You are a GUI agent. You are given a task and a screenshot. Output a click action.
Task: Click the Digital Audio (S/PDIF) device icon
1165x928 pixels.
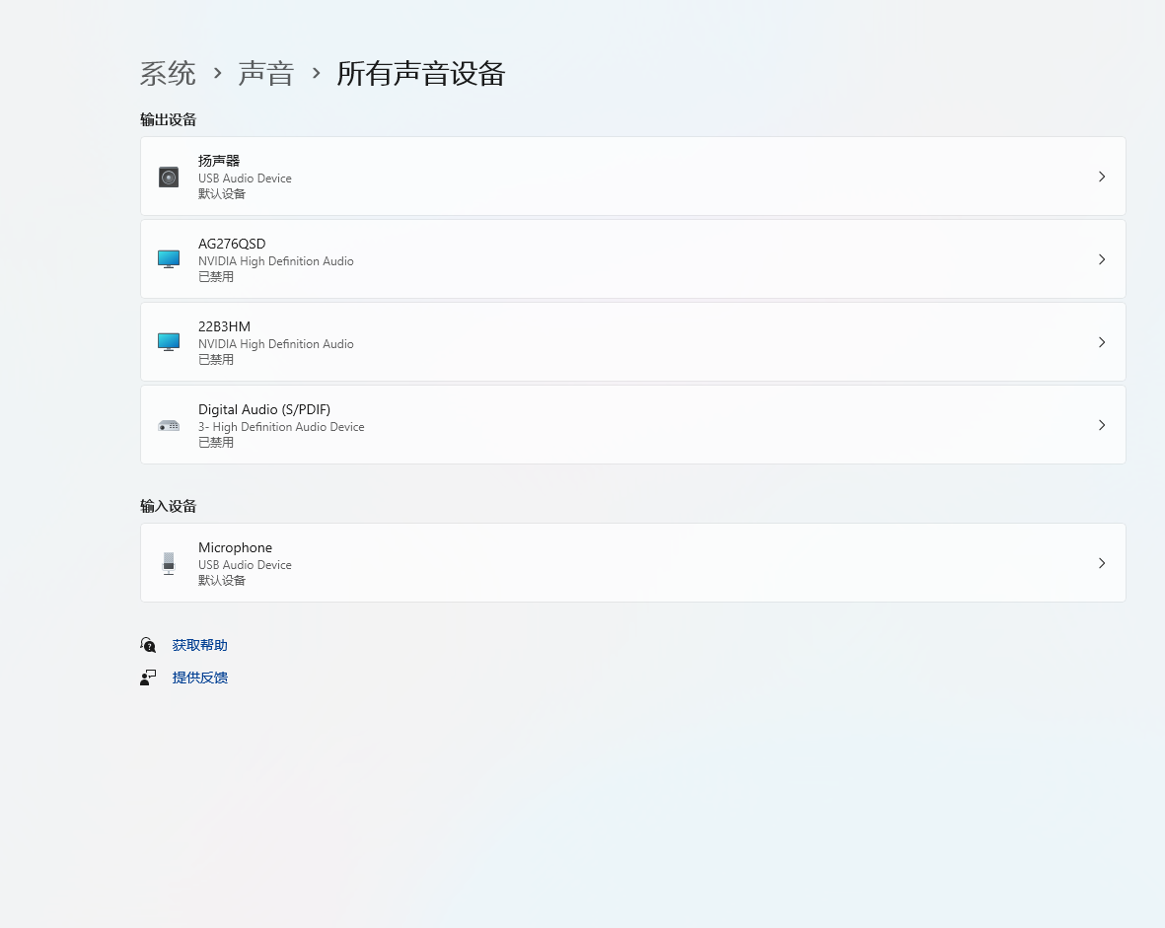click(168, 424)
